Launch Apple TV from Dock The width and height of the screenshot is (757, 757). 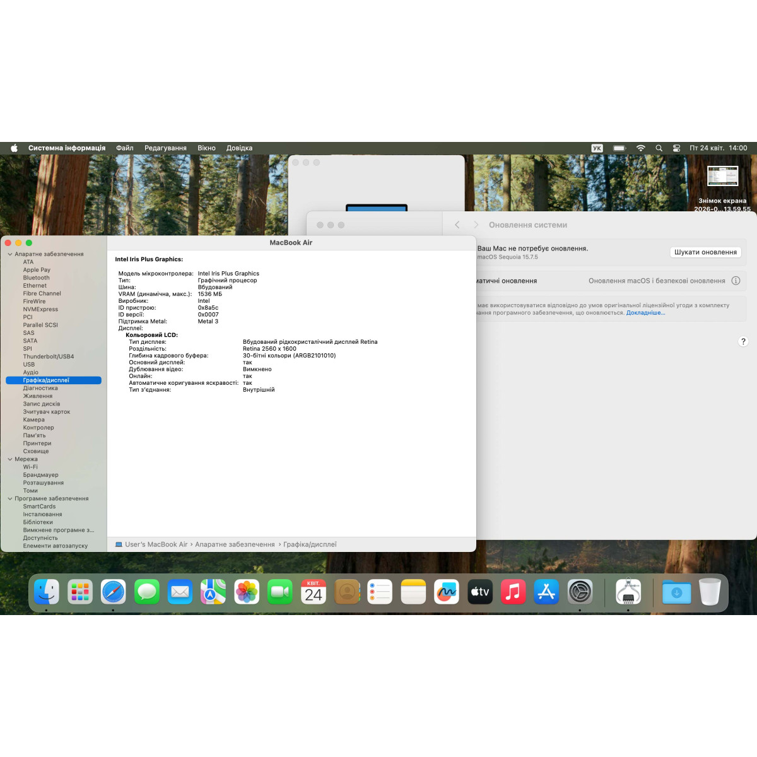pos(480,592)
